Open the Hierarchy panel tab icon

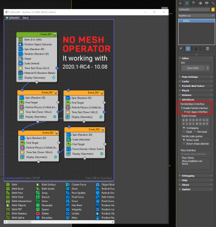click(193, 3)
